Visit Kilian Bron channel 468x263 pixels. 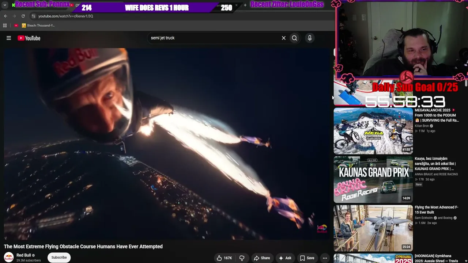click(422, 126)
